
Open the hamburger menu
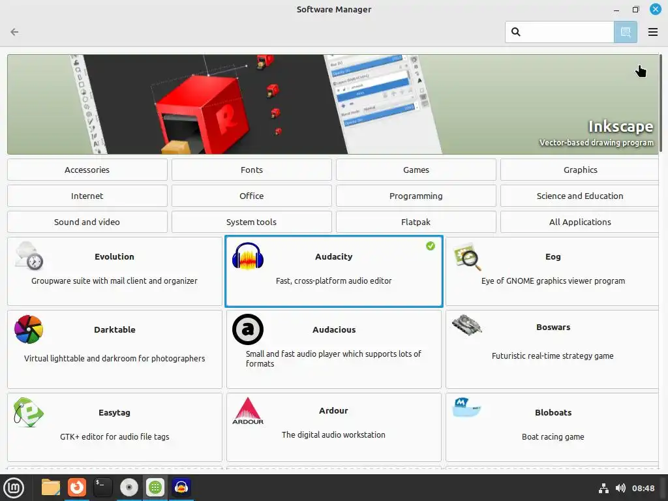click(x=652, y=32)
